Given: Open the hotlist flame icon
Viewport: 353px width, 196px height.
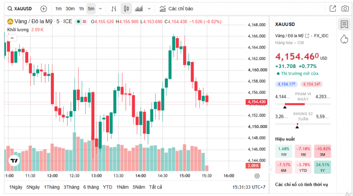Looking at the screenshot, I should click(344, 39).
